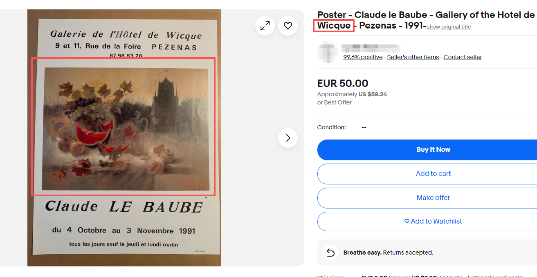This screenshot has height=277, width=537.
Task: Open the 99.6% positive feedback link
Action: (363, 57)
